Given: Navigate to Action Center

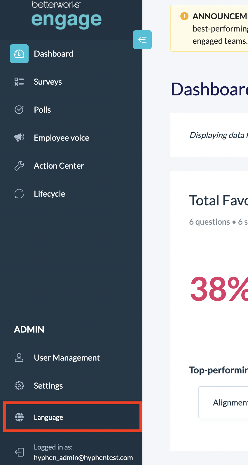Looking at the screenshot, I should tap(59, 166).
